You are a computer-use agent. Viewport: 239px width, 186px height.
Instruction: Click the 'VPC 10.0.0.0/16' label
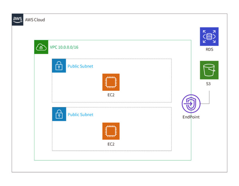click(x=64, y=47)
